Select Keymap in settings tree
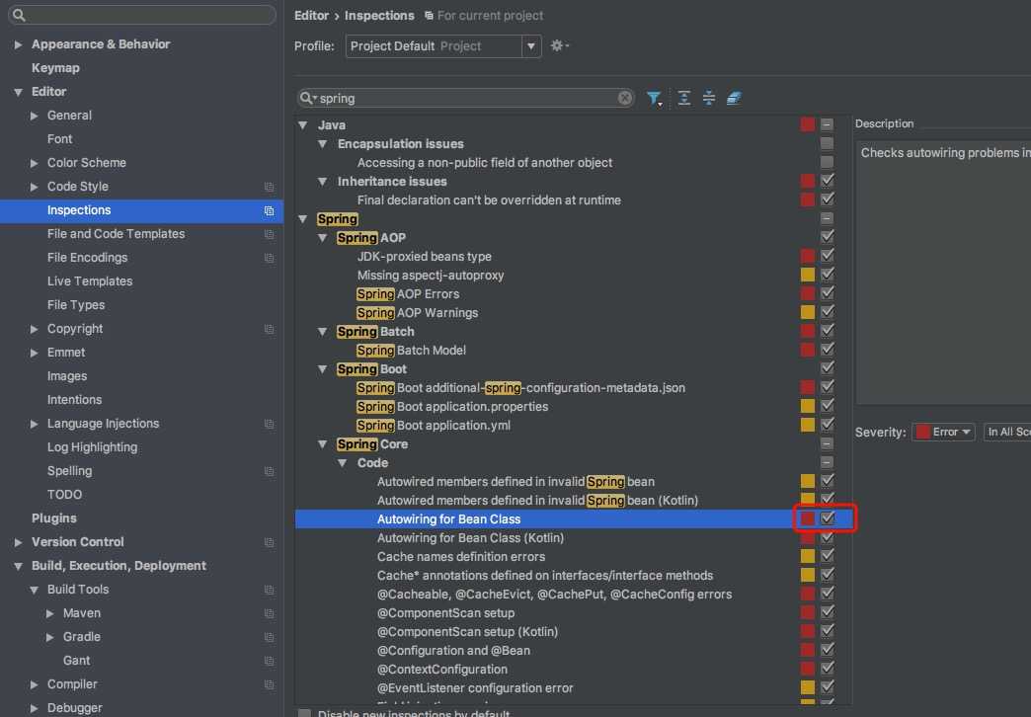Image resolution: width=1031 pixels, height=717 pixels. coord(55,68)
